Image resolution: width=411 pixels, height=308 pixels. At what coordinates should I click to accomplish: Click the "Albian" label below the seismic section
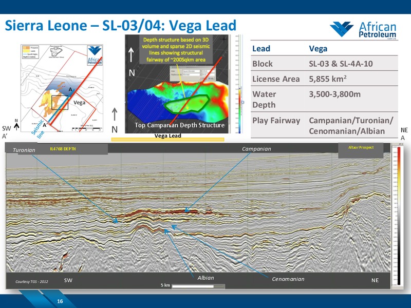pyautogui.click(x=206, y=278)
